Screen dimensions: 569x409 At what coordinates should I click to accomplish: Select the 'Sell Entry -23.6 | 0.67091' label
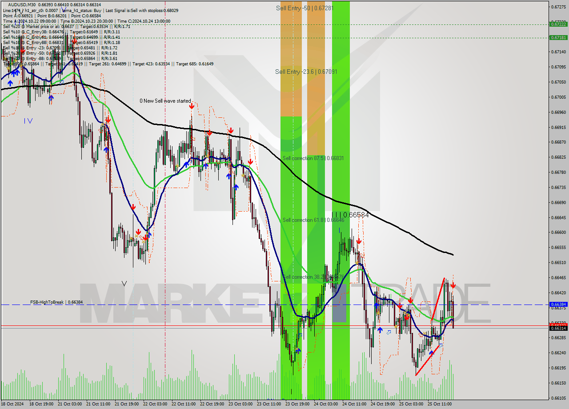(x=306, y=72)
